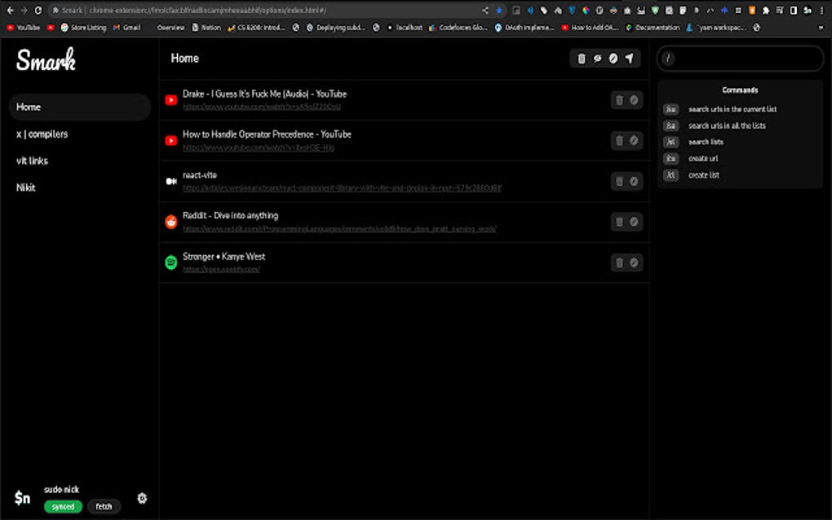Image resolution: width=832 pixels, height=520 pixels.
Task: Toggle sync status via the synced badge
Action: click(x=63, y=506)
